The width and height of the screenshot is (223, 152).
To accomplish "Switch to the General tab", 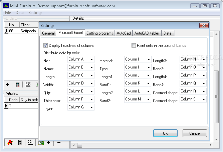I will point(48,33).
